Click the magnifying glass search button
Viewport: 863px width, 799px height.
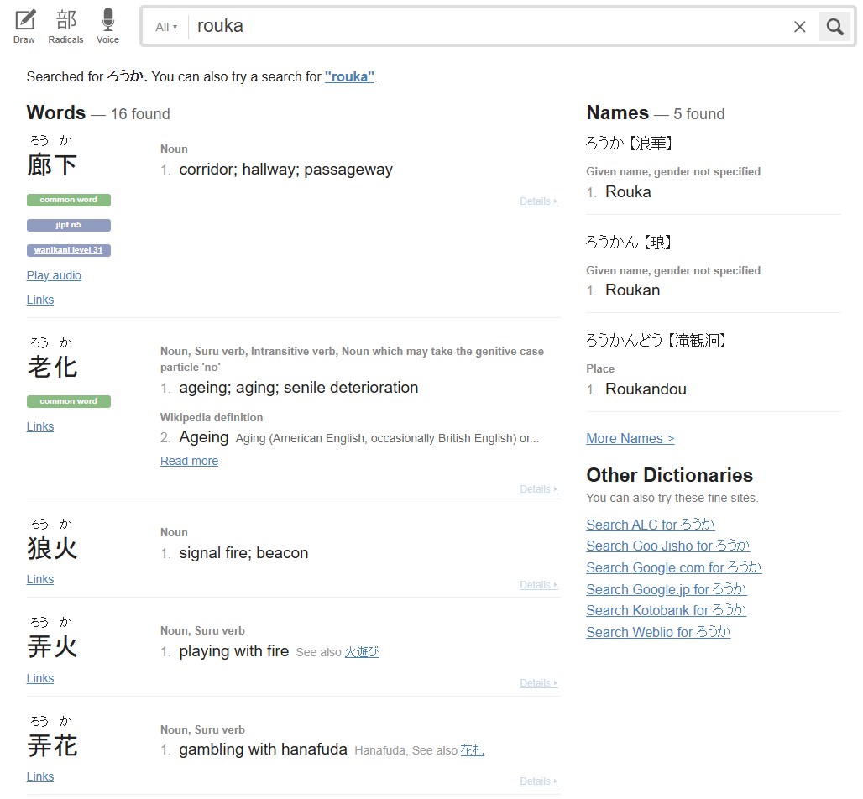click(x=834, y=26)
